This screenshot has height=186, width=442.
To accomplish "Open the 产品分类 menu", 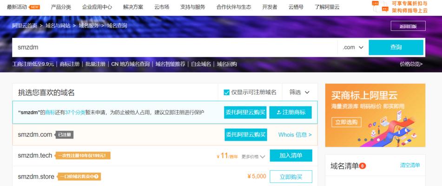I will point(61,7).
